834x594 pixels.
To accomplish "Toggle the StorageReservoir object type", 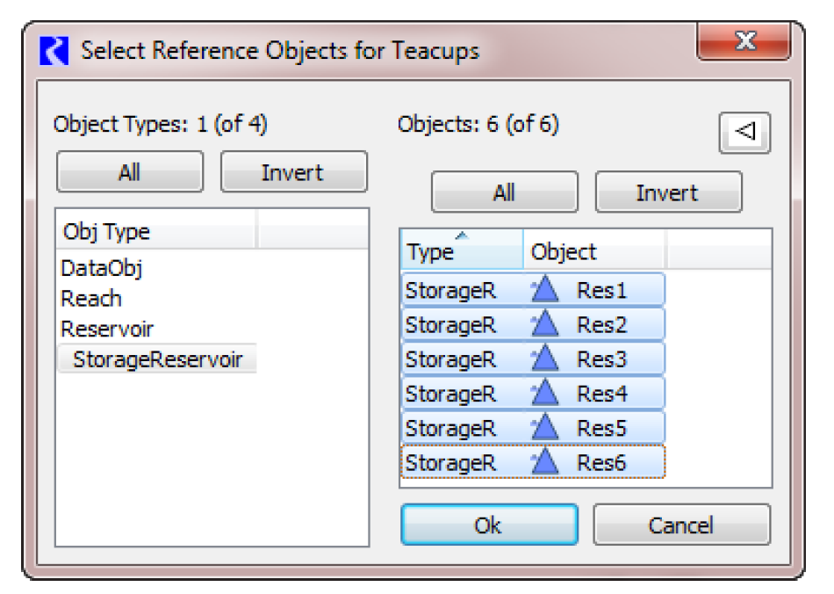I will [157, 359].
